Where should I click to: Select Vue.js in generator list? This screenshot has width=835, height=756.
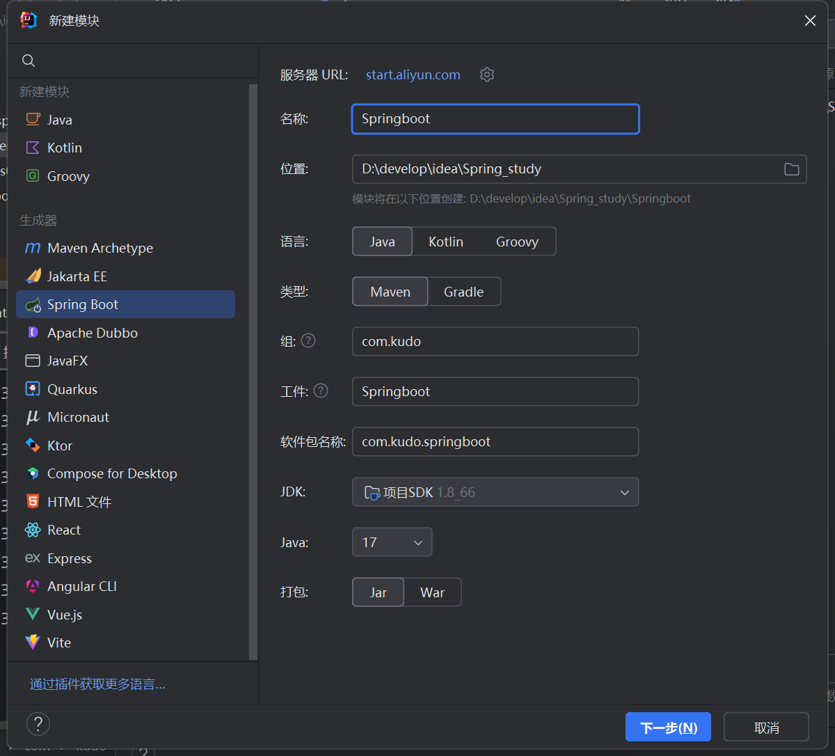65,615
